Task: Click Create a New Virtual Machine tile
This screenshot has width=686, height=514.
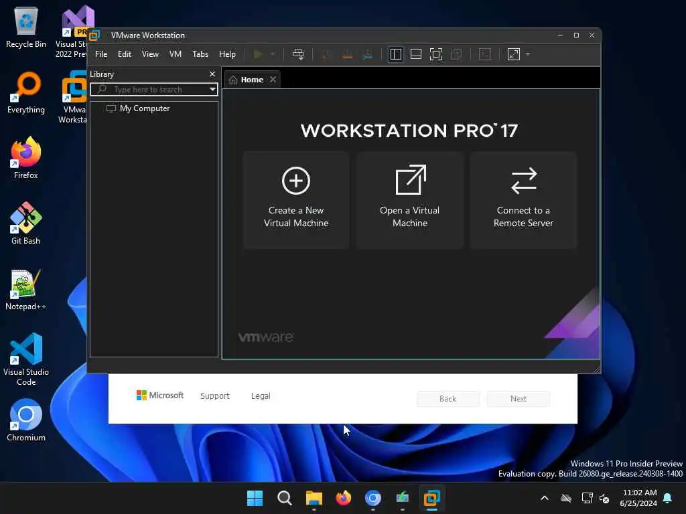Action: [296, 200]
